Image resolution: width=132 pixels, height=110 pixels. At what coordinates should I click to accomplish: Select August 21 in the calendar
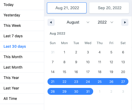pos(53,82)
